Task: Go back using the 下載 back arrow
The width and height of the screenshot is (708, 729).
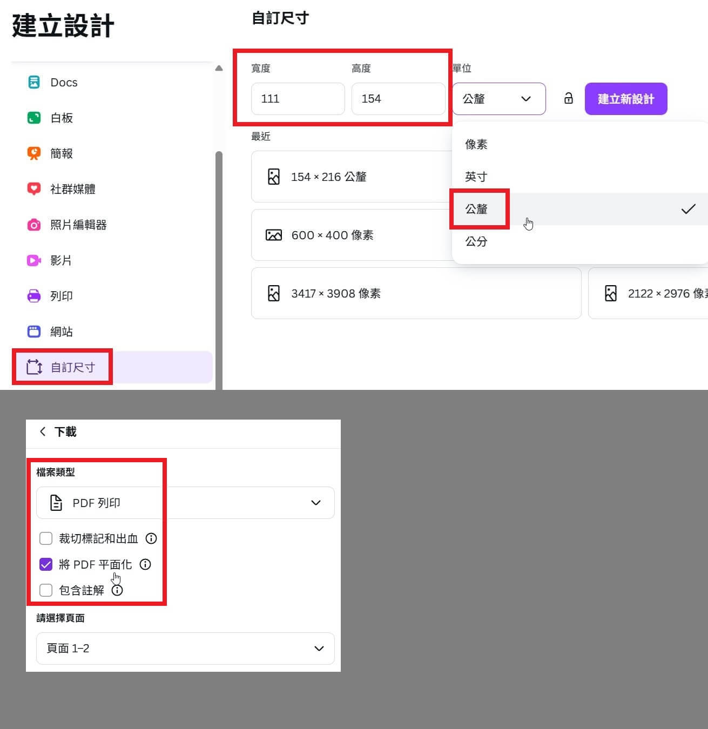Action: [43, 431]
